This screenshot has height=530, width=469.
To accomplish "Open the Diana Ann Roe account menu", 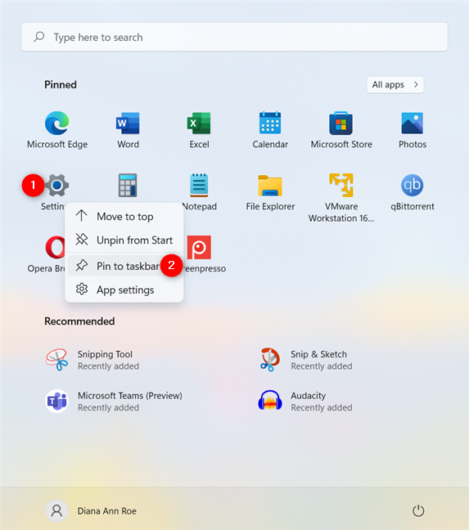I will [x=91, y=510].
